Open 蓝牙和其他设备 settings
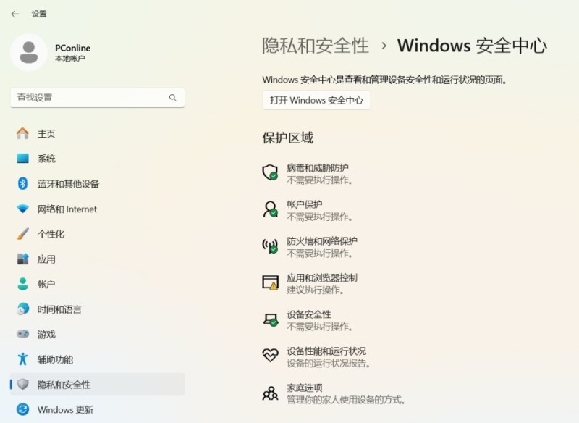 click(x=68, y=184)
